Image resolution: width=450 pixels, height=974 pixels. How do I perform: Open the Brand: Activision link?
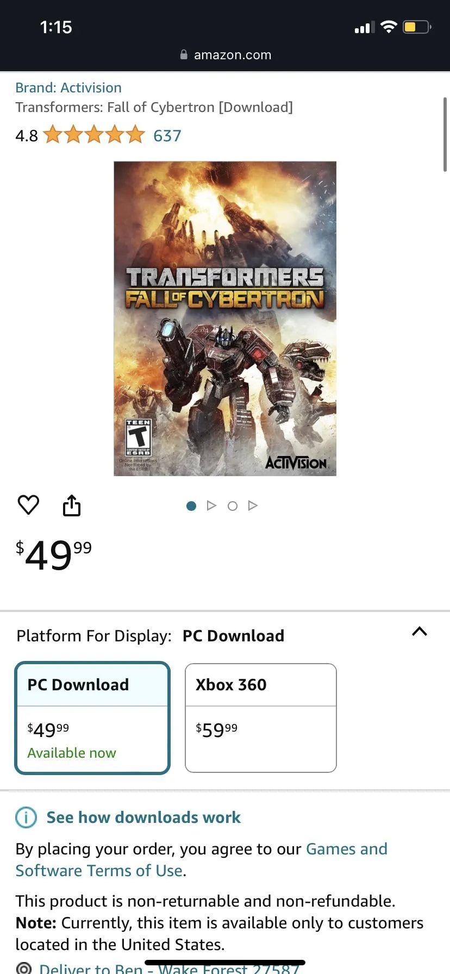[x=68, y=88]
